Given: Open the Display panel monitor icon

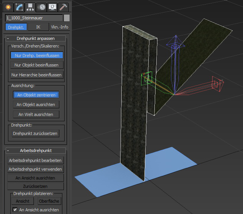Looking at the screenshot, I should click(52, 6).
